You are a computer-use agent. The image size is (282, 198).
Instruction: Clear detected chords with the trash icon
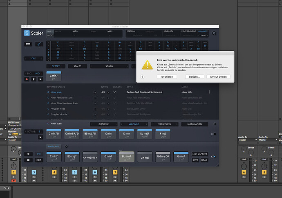point(34,79)
